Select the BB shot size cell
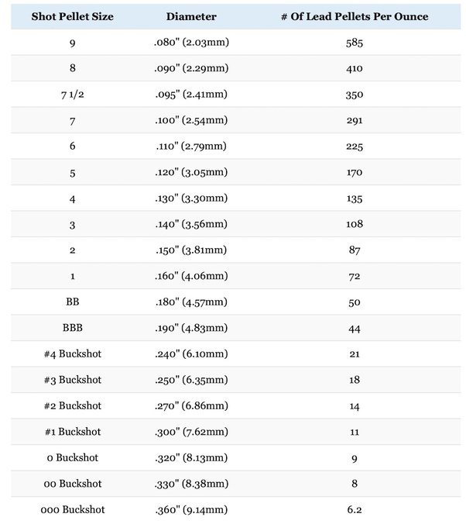 click(x=73, y=302)
